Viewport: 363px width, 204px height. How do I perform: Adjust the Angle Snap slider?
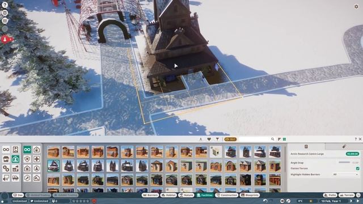point(344,163)
